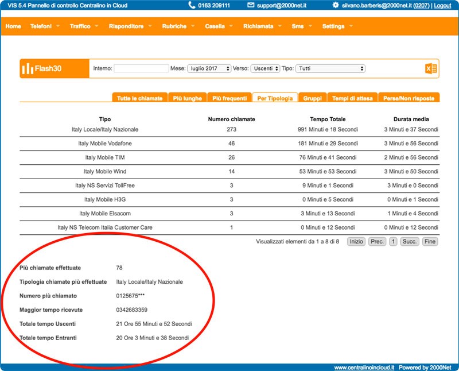Expand the Risponditore menu

130,26
